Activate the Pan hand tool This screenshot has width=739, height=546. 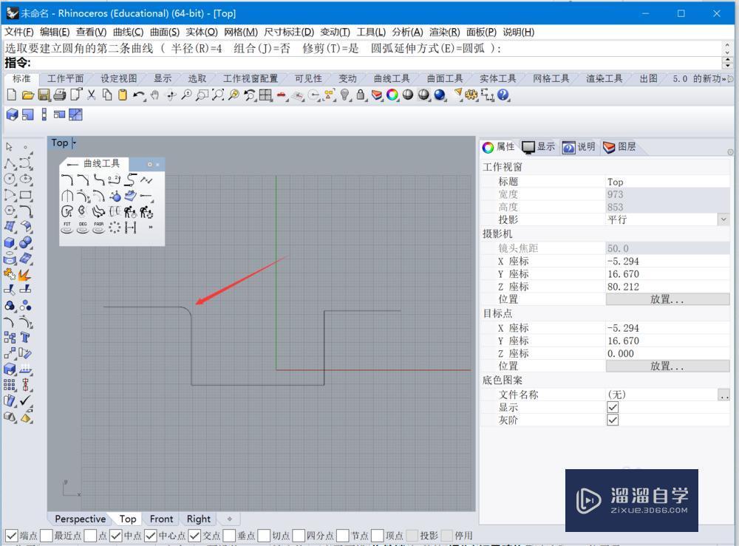pos(154,95)
